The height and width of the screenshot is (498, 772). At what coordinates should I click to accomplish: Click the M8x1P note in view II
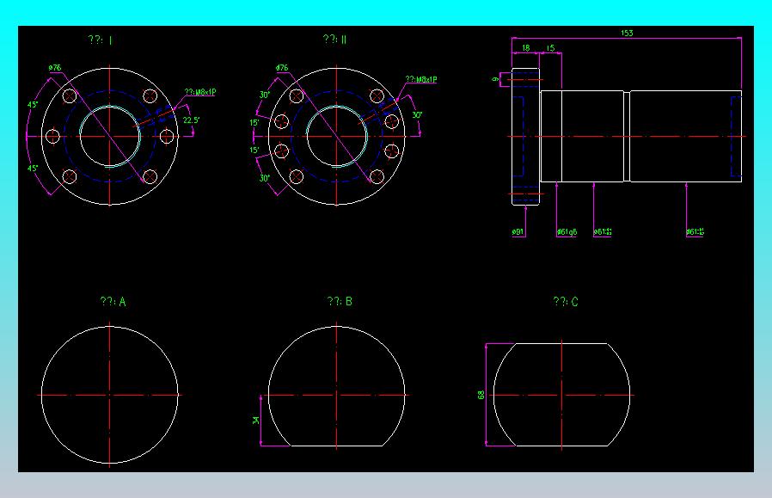(x=421, y=79)
